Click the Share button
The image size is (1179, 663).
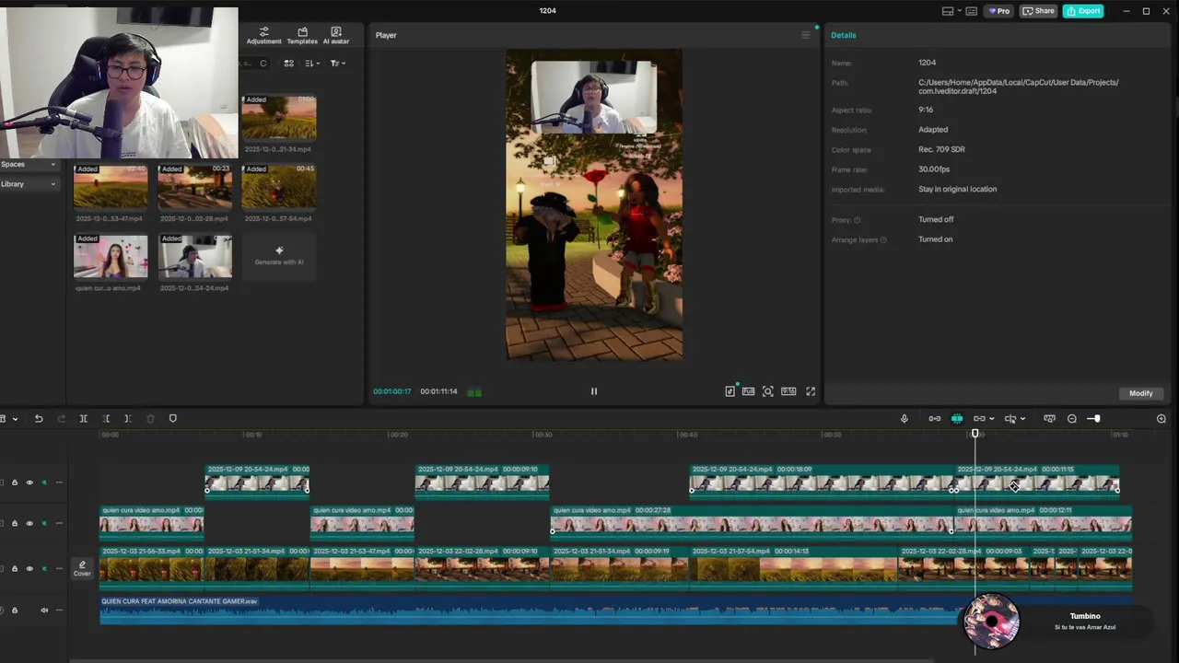coord(1038,11)
